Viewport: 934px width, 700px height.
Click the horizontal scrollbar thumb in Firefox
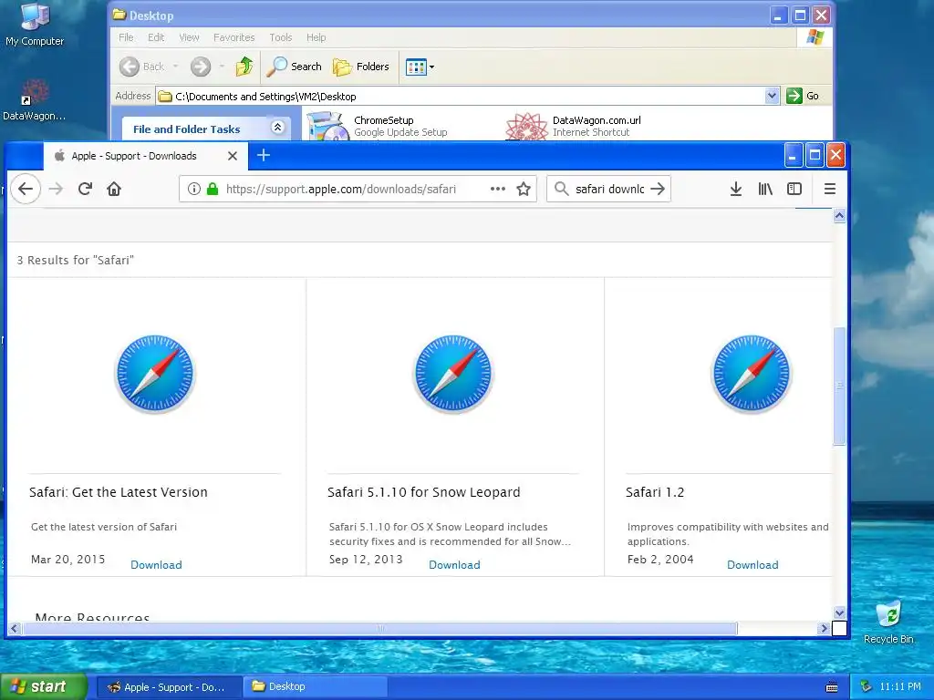coord(380,628)
